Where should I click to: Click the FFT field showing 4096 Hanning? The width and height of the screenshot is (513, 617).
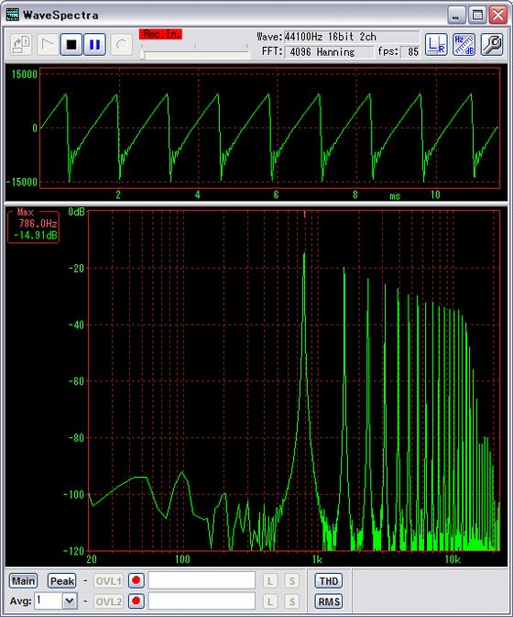pos(329,52)
